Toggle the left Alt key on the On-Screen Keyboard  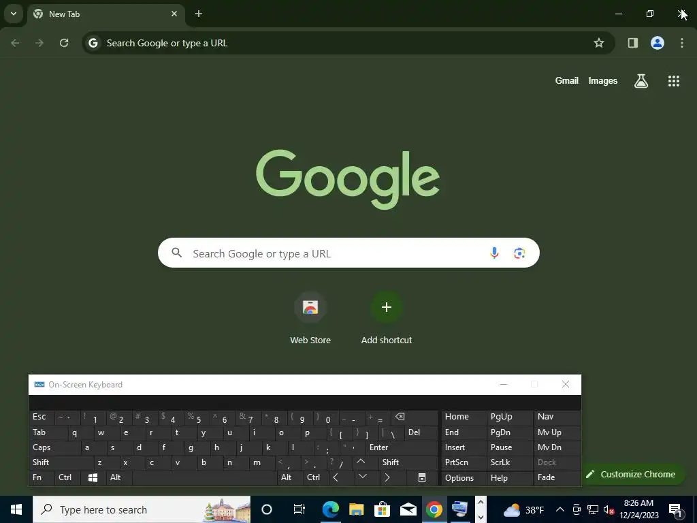[118, 477]
